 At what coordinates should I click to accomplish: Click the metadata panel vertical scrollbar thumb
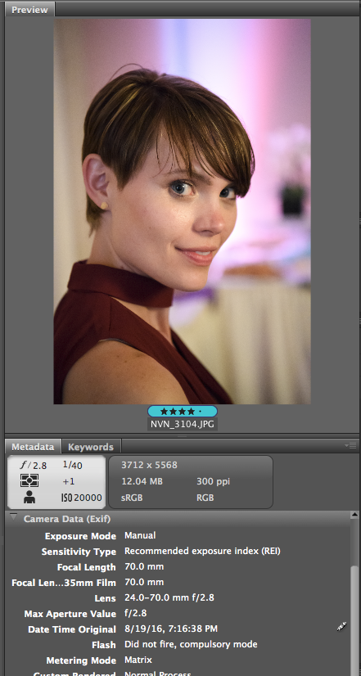(x=354, y=621)
